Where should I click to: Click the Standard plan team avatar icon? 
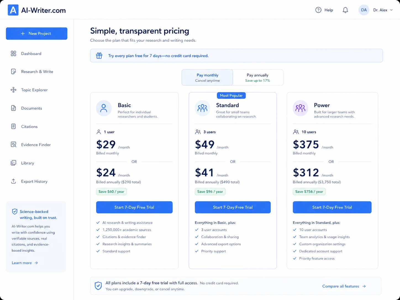202,108
